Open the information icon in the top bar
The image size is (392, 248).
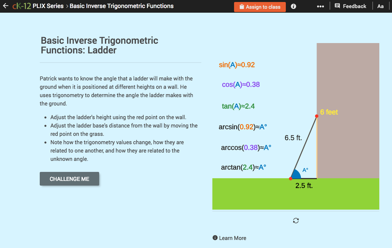coord(293,6)
